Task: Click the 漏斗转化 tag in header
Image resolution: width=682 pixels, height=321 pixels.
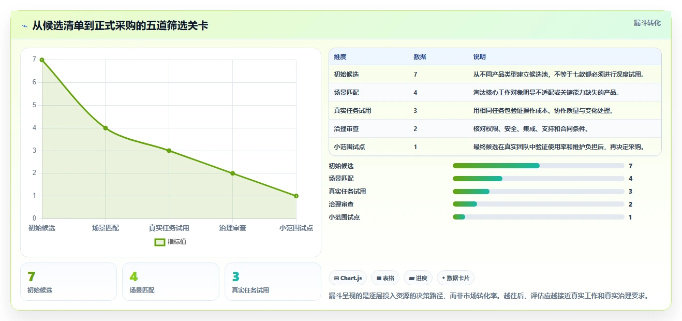Action: 647,23
